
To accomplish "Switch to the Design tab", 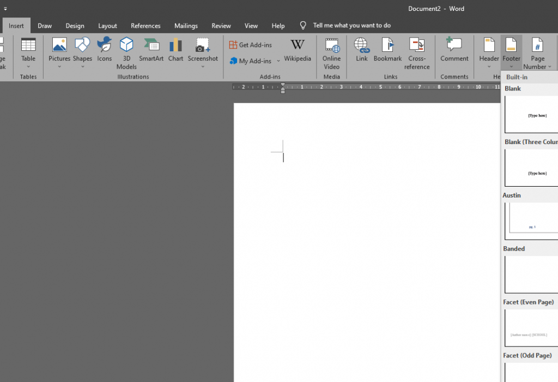I will [x=75, y=26].
